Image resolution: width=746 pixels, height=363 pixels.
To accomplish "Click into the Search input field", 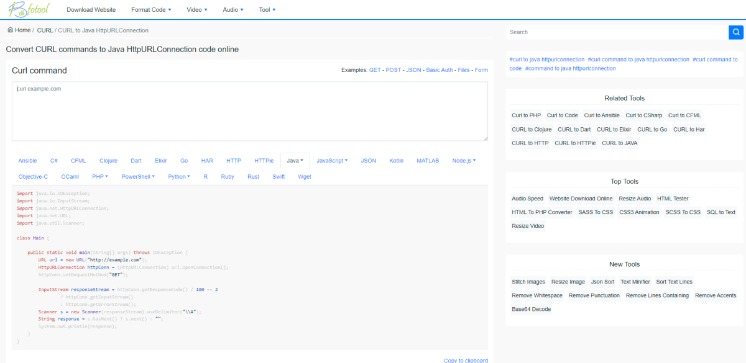I will pyautogui.click(x=617, y=32).
